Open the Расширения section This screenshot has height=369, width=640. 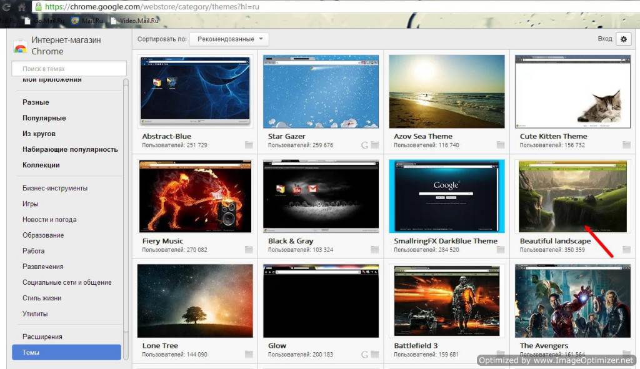click(42, 337)
